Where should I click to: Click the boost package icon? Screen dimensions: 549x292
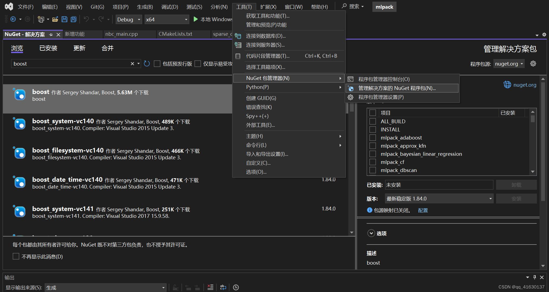pos(20,95)
